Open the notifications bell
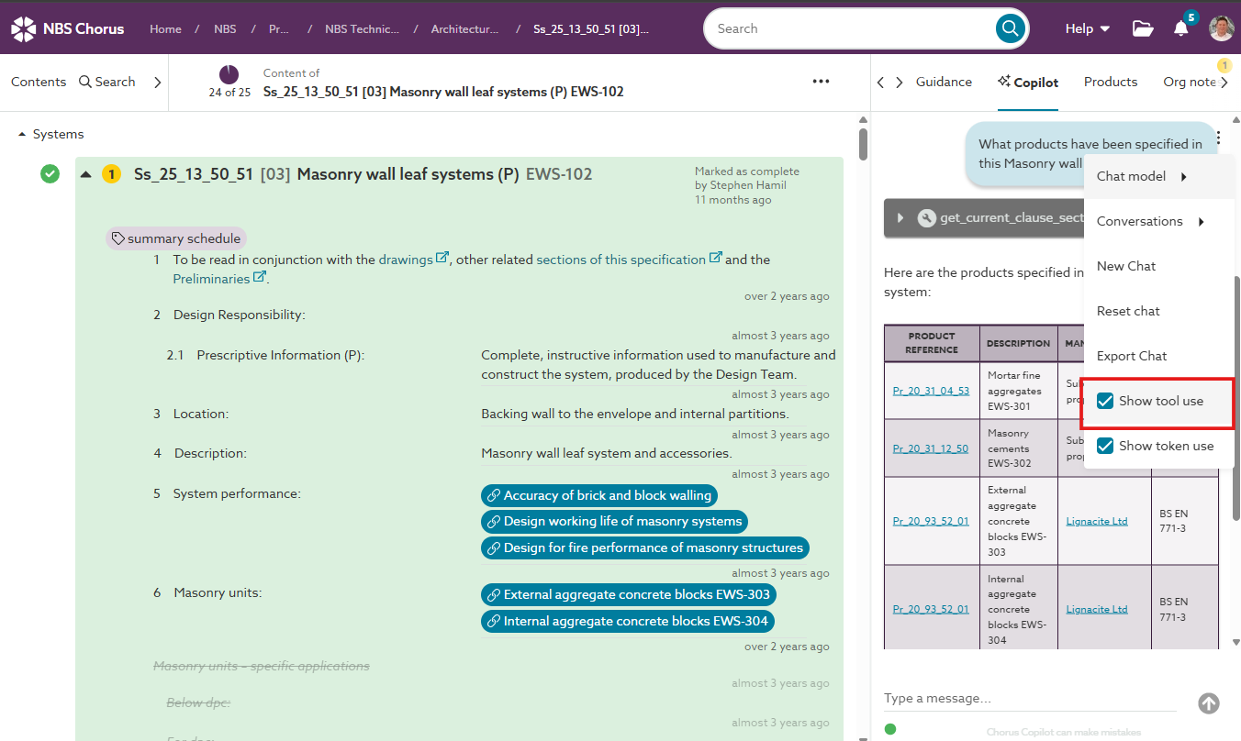Viewport: 1241px width, 741px height. coord(1181,28)
